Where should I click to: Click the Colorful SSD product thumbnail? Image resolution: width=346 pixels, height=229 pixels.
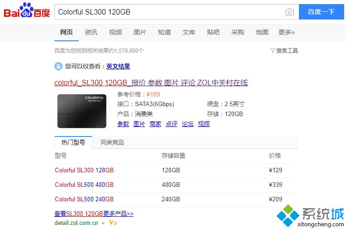click(82, 111)
